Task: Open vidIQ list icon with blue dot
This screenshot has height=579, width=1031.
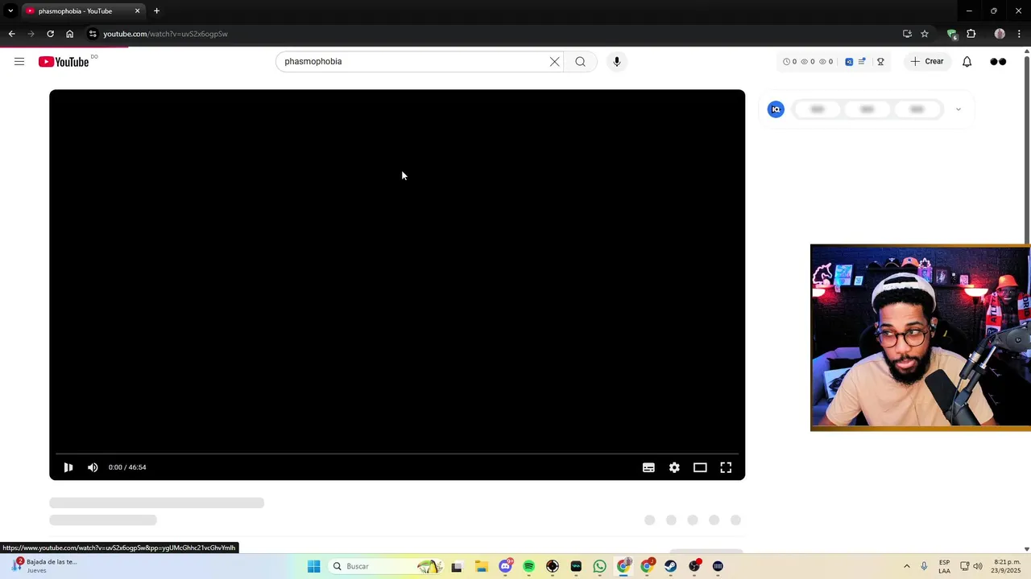Action: pos(862,62)
